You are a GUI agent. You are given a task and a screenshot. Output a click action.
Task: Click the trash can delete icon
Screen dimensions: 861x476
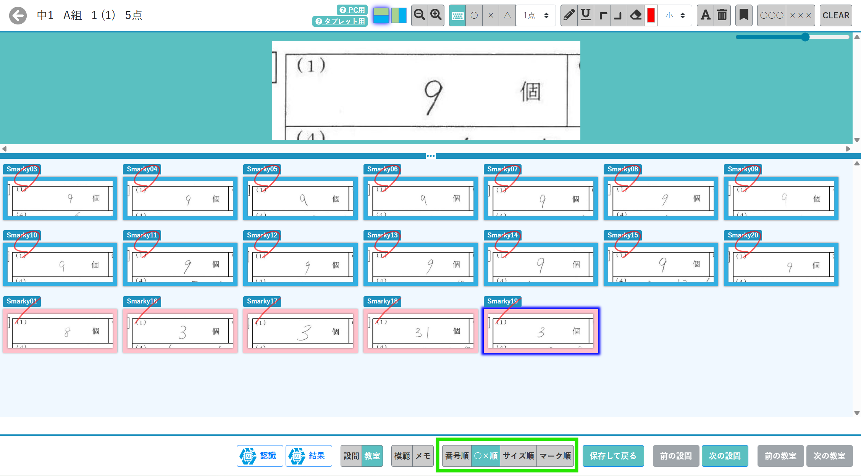[x=722, y=15]
